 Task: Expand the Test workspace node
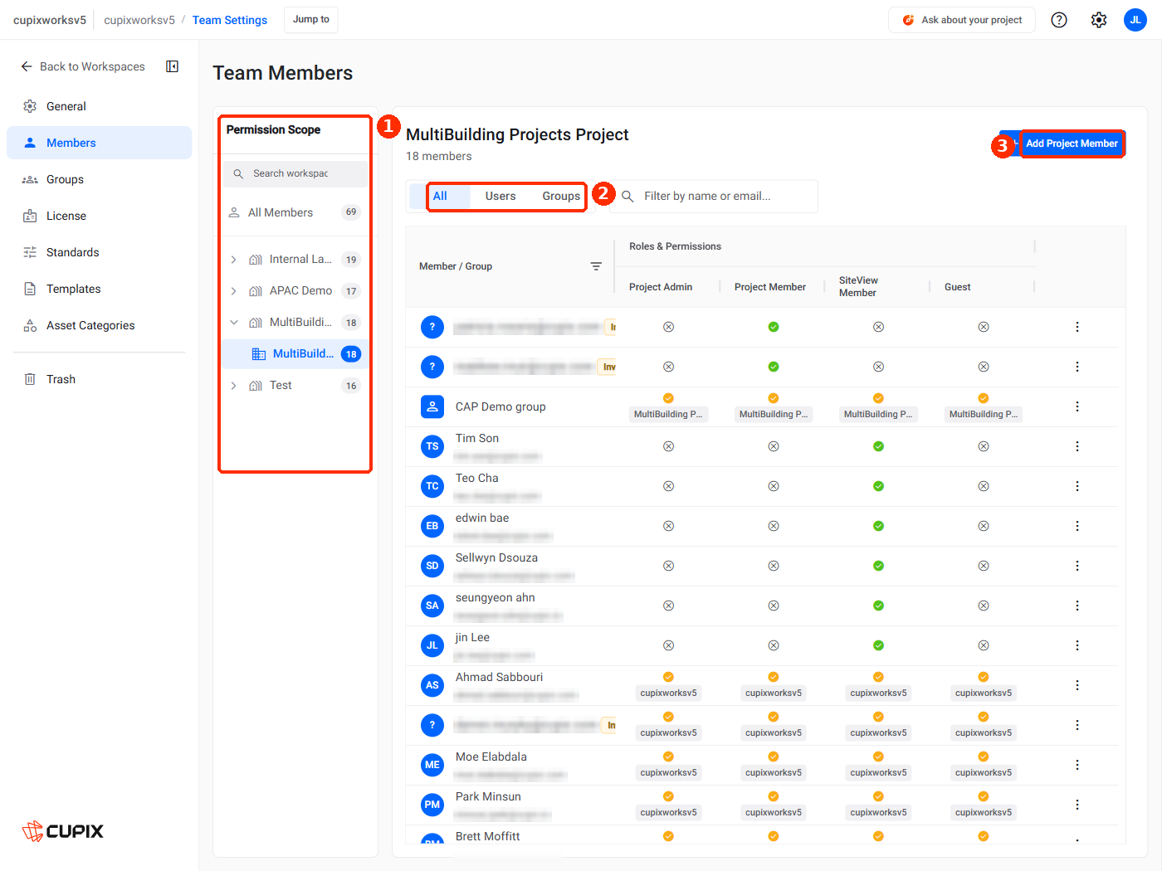234,386
